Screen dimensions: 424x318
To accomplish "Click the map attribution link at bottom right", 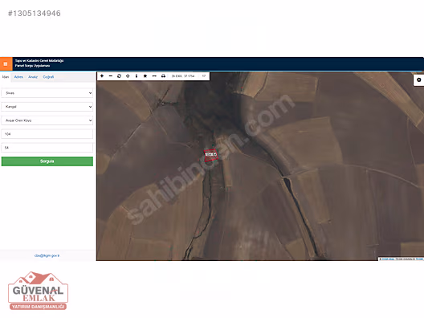I will (401, 259).
